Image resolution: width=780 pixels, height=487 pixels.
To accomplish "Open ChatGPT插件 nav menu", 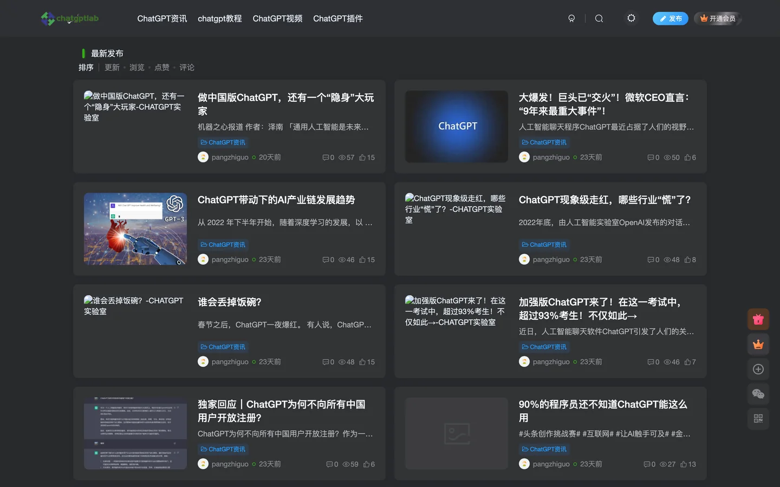I will [338, 18].
